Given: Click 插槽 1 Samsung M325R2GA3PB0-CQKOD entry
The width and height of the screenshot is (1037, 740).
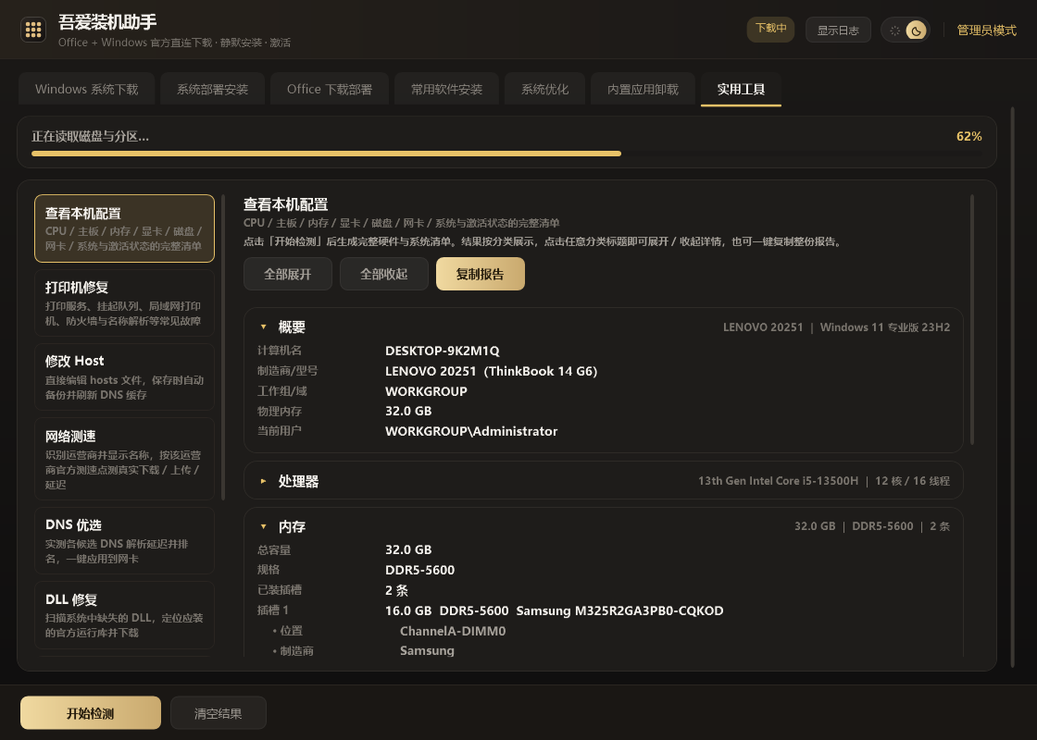Looking at the screenshot, I should point(555,611).
